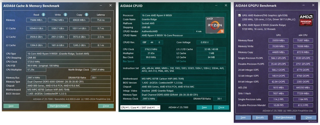Screen dimensions: 320x125
Task: Save the CPUID report
Action: (x=204, y=107)
